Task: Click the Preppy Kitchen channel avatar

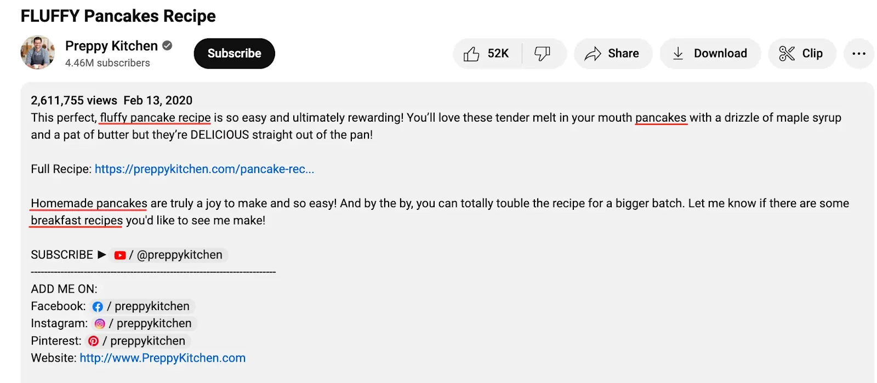Action: [38, 53]
